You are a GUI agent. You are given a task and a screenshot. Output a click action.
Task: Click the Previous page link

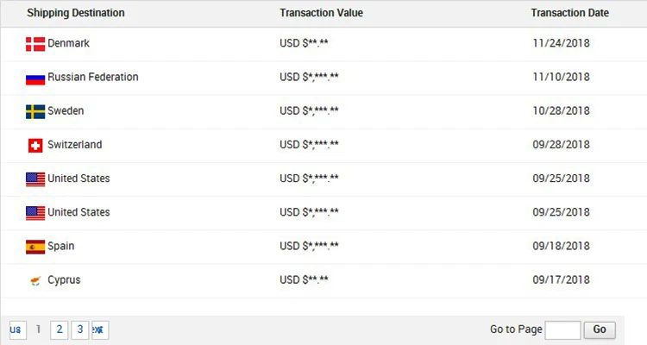coord(16,329)
